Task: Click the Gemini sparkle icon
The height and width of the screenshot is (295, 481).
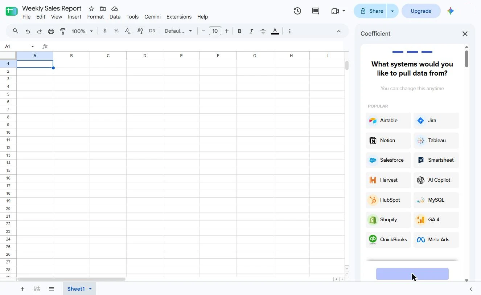Action: [451, 11]
